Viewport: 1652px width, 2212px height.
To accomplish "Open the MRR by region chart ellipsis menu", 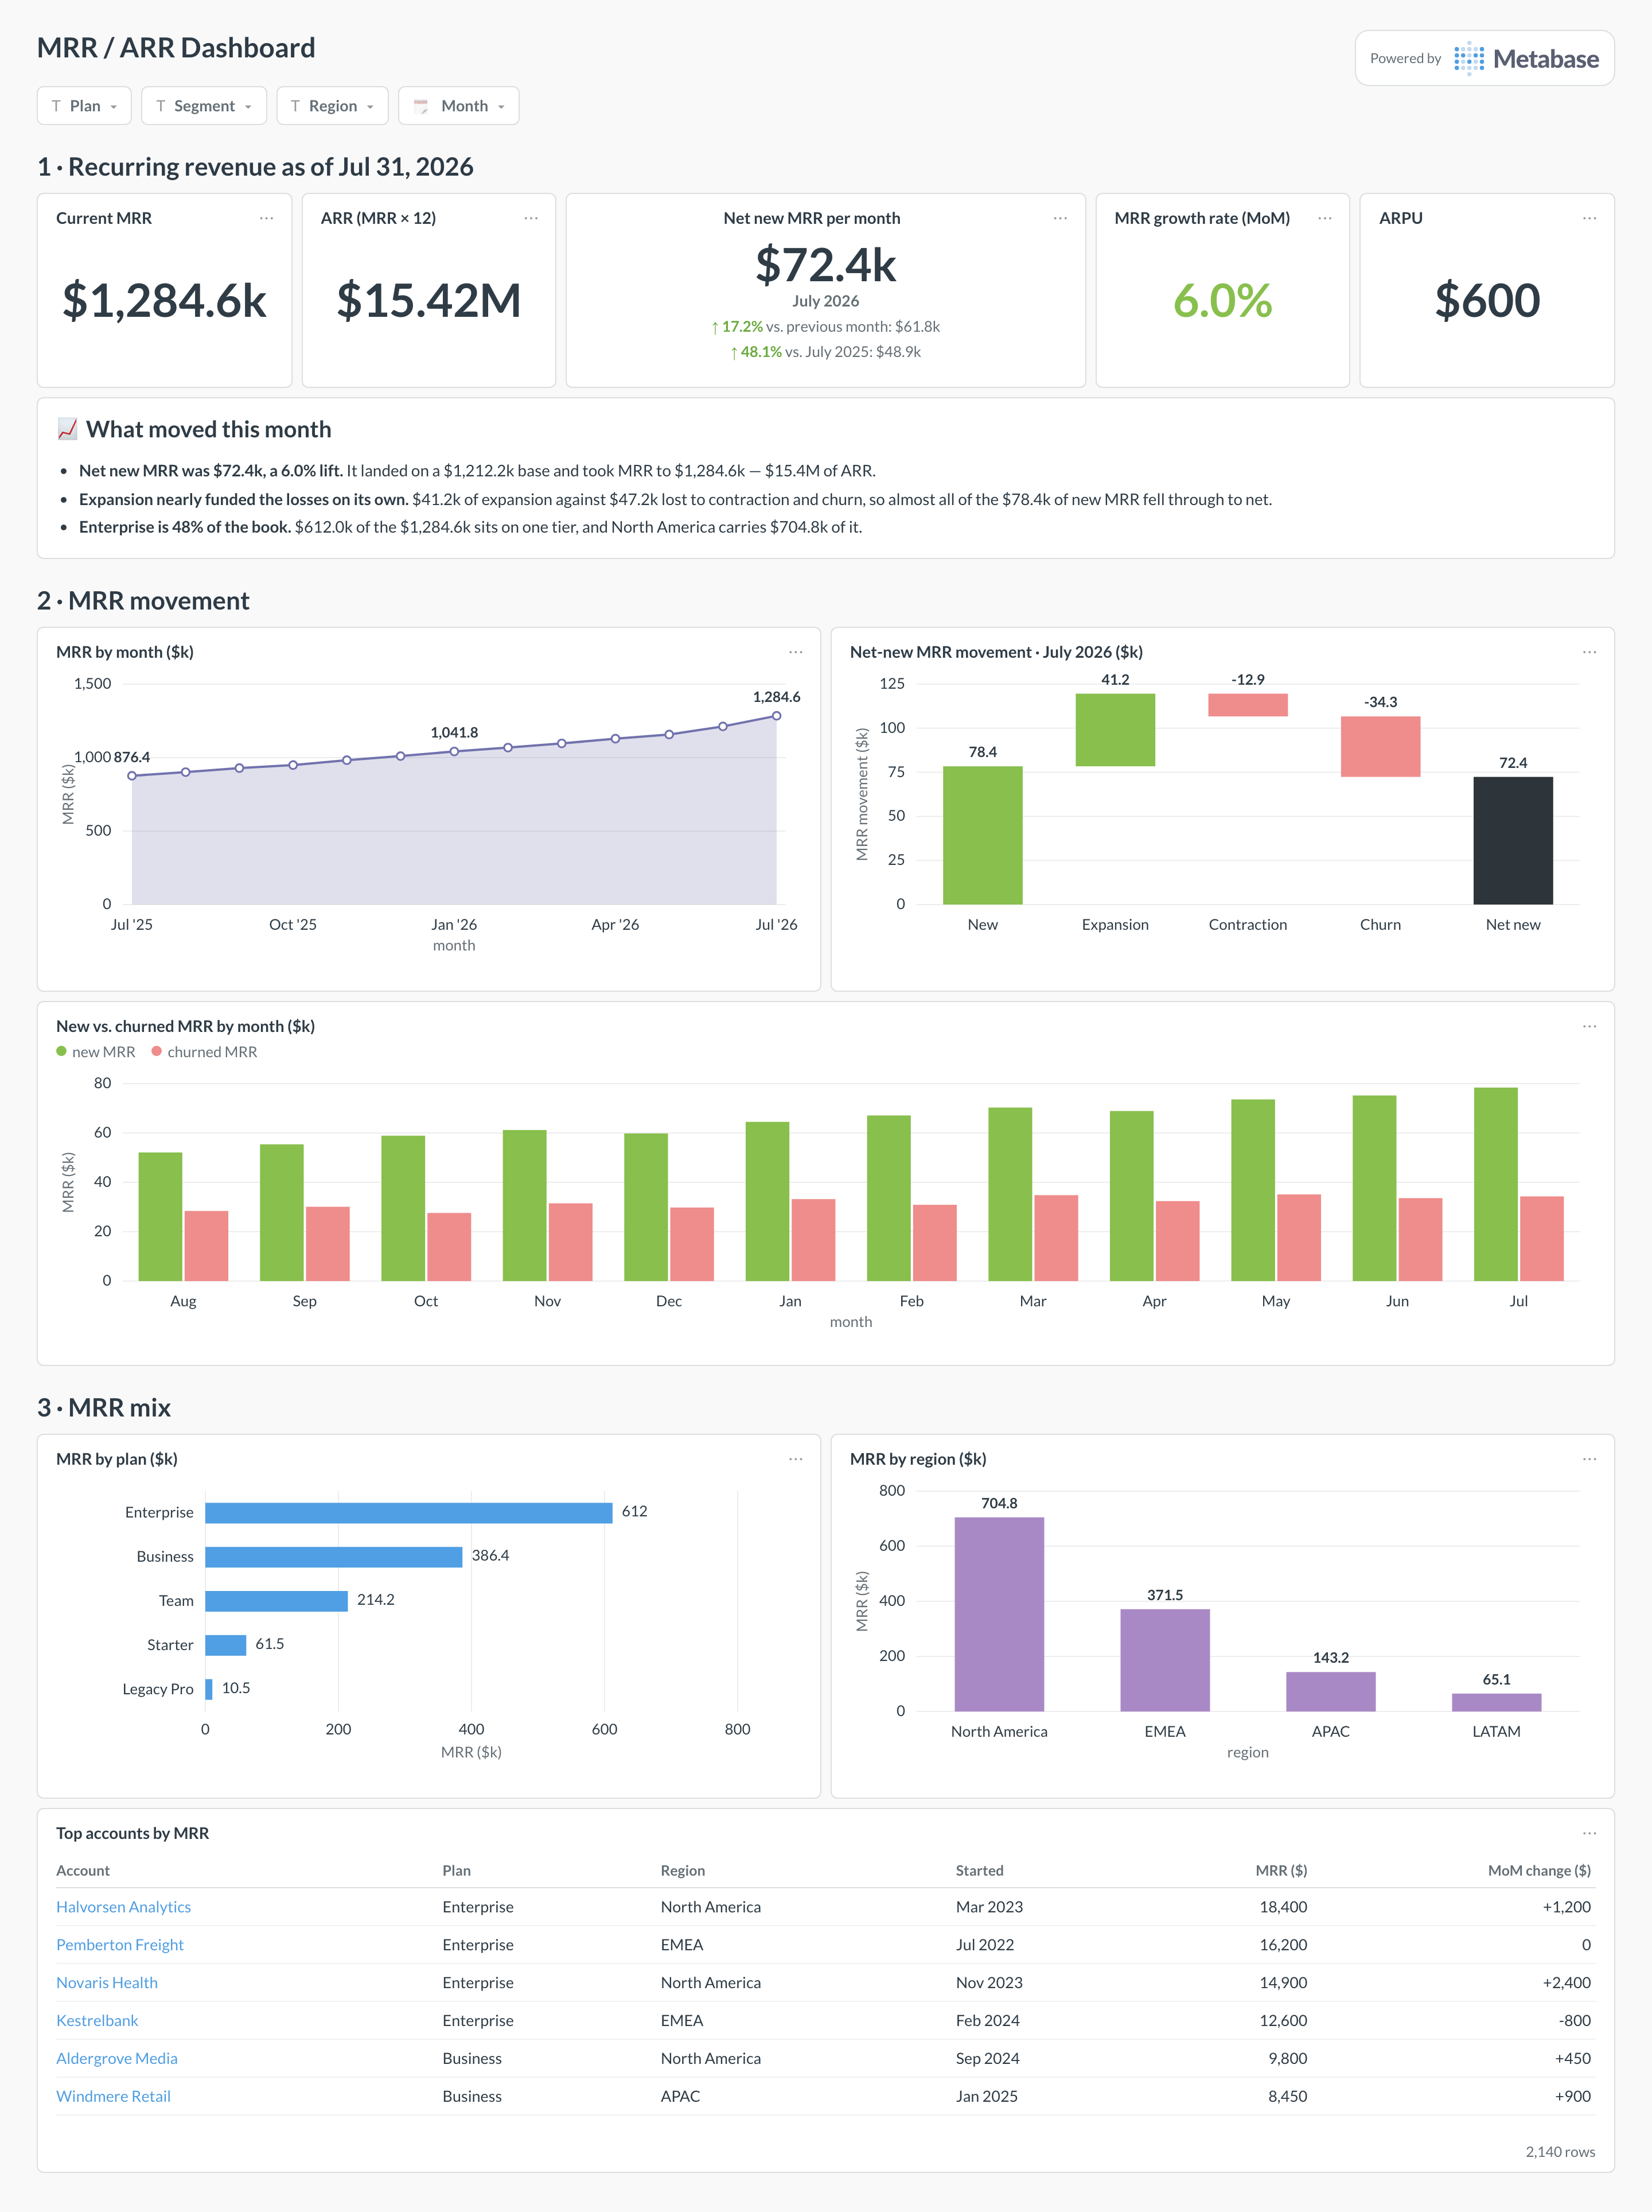I will point(1589,1459).
